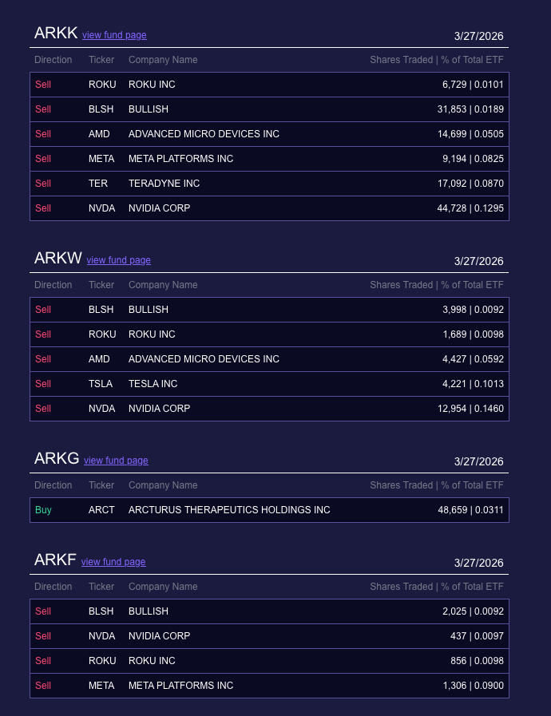The height and width of the screenshot is (716, 551).
Task: Click the 48,659 shares traded value
Action: tap(454, 510)
